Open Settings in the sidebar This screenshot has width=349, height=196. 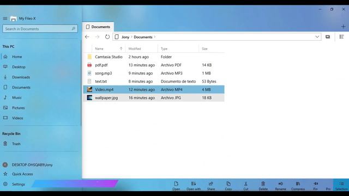click(x=18, y=184)
